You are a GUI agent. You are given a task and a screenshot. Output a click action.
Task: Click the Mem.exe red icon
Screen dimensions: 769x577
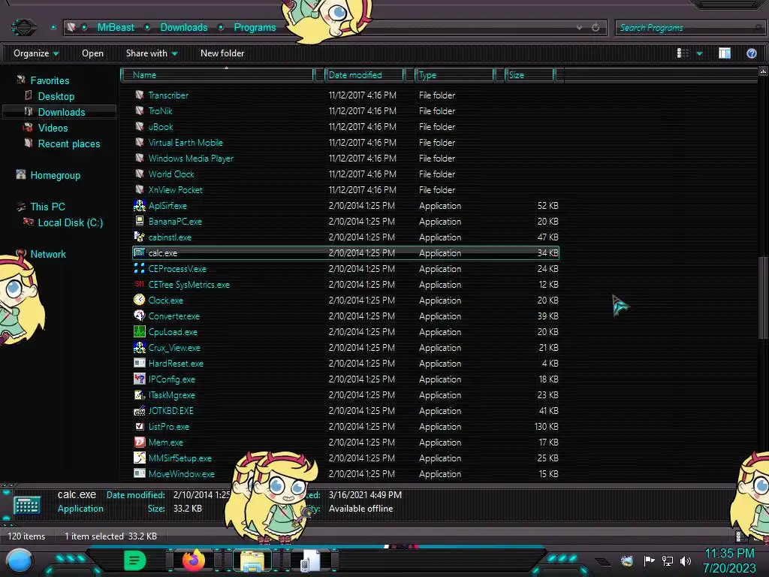(139, 442)
